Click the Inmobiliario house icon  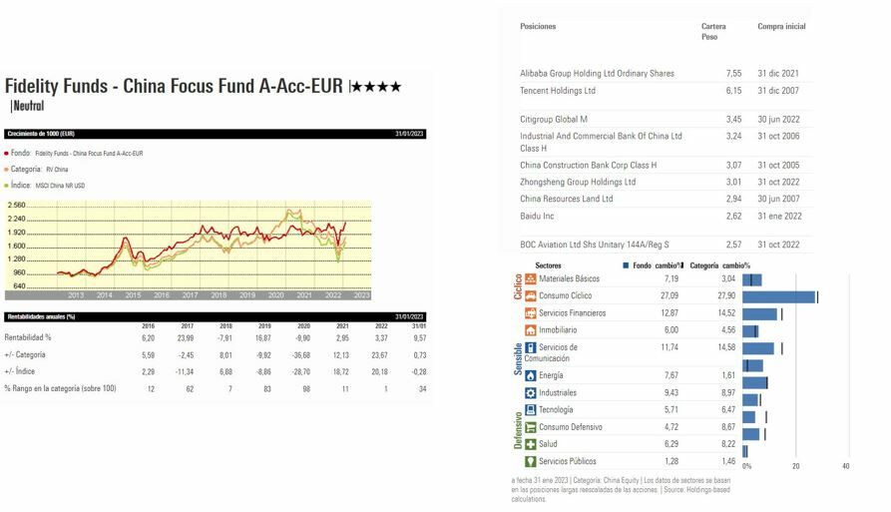531,330
